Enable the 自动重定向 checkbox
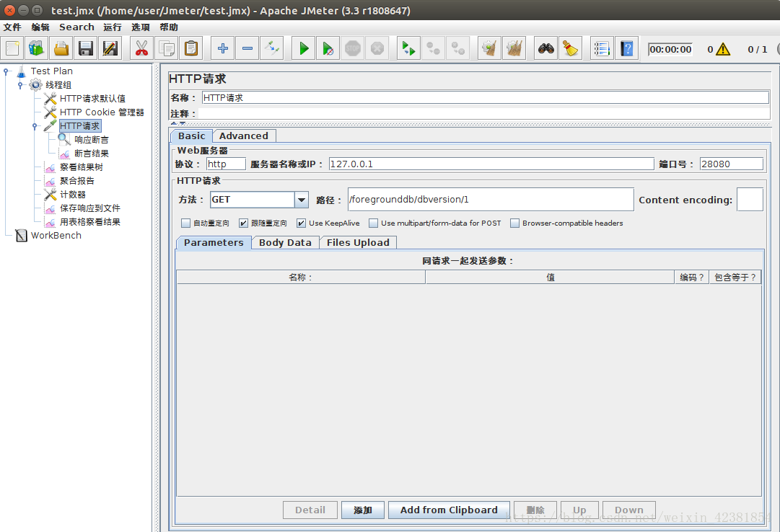This screenshot has width=780, height=532. click(185, 223)
